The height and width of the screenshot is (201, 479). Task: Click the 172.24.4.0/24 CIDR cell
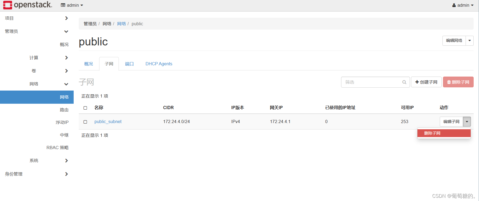click(176, 121)
